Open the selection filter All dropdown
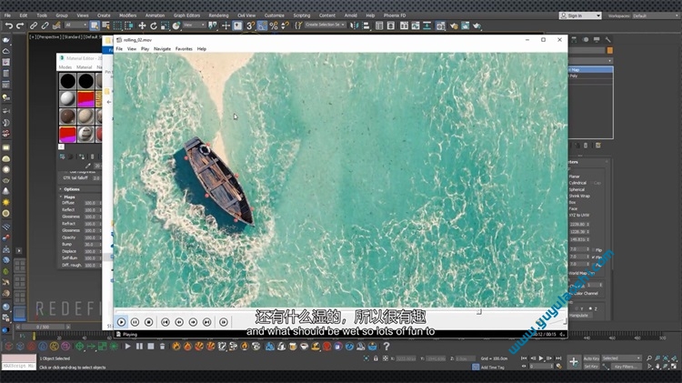Screen dimensions: 682x383 tap(76, 25)
